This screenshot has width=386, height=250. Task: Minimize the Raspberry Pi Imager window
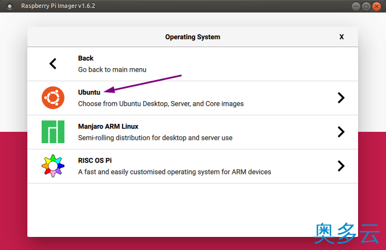(x=356, y=6)
